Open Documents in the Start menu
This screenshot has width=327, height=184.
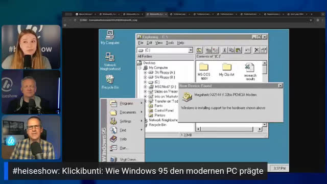pyautogui.click(x=126, y=112)
